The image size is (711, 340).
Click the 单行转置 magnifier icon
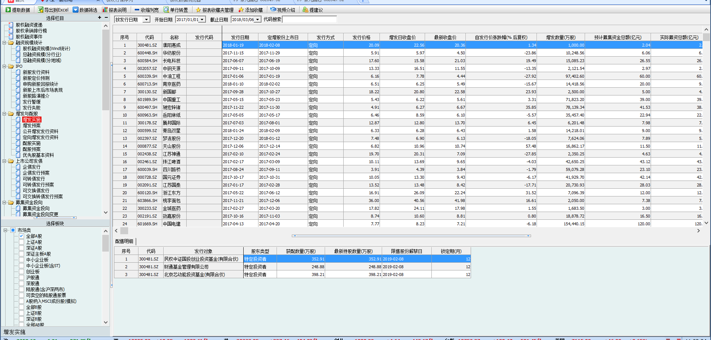pyautogui.click(x=166, y=10)
